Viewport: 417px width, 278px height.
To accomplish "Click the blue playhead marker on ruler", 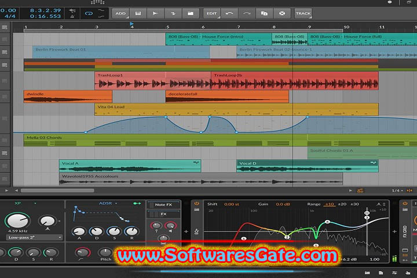I will 131,24.
